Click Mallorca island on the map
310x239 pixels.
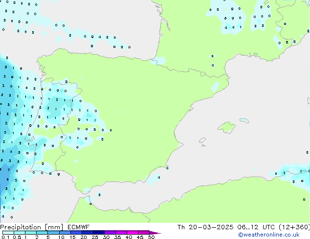pyautogui.click(x=227, y=127)
